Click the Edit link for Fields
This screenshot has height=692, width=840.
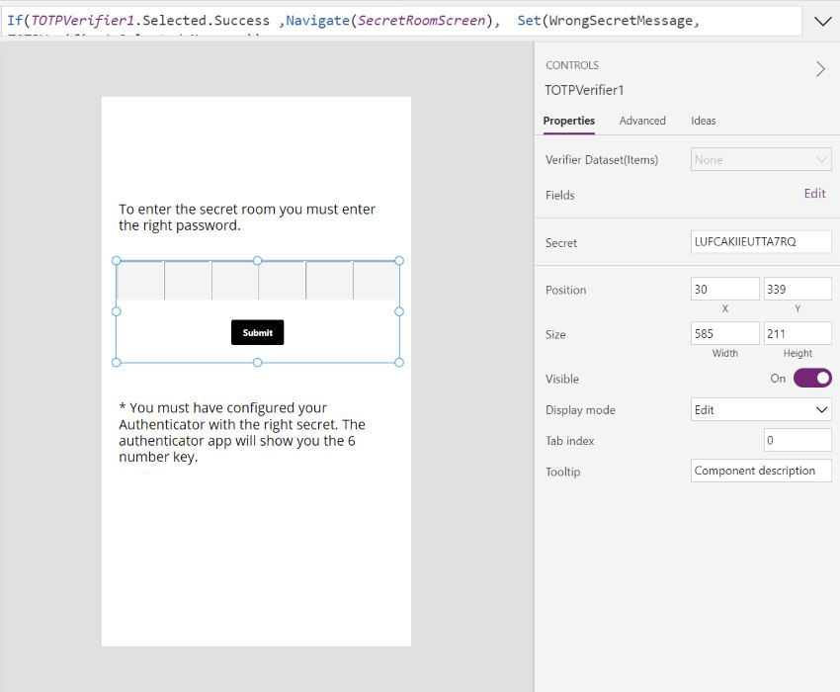coord(814,194)
